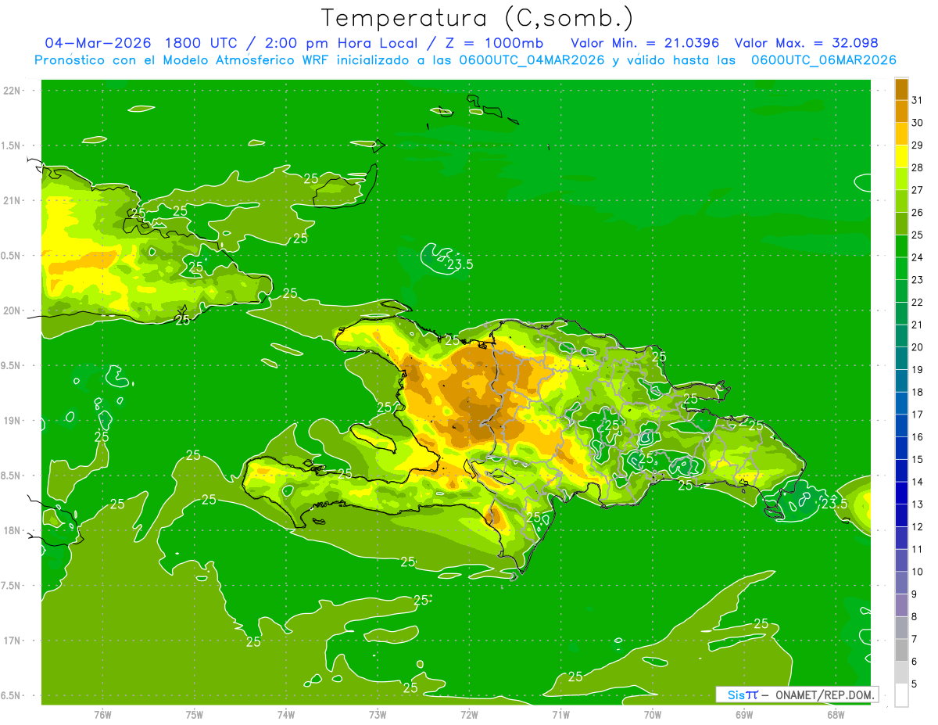Click the '76W' longitude axis label
The width and height of the screenshot is (938, 725).
tap(102, 714)
